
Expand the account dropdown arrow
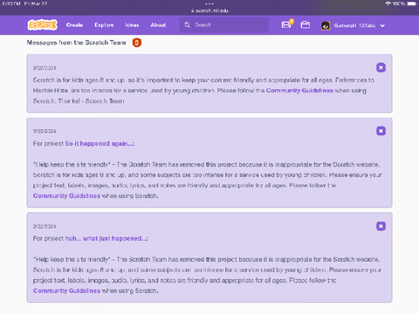point(382,25)
